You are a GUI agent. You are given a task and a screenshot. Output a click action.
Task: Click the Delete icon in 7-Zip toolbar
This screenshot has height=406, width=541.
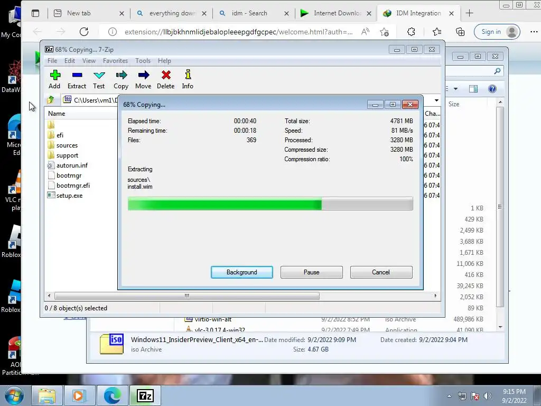(165, 79)
